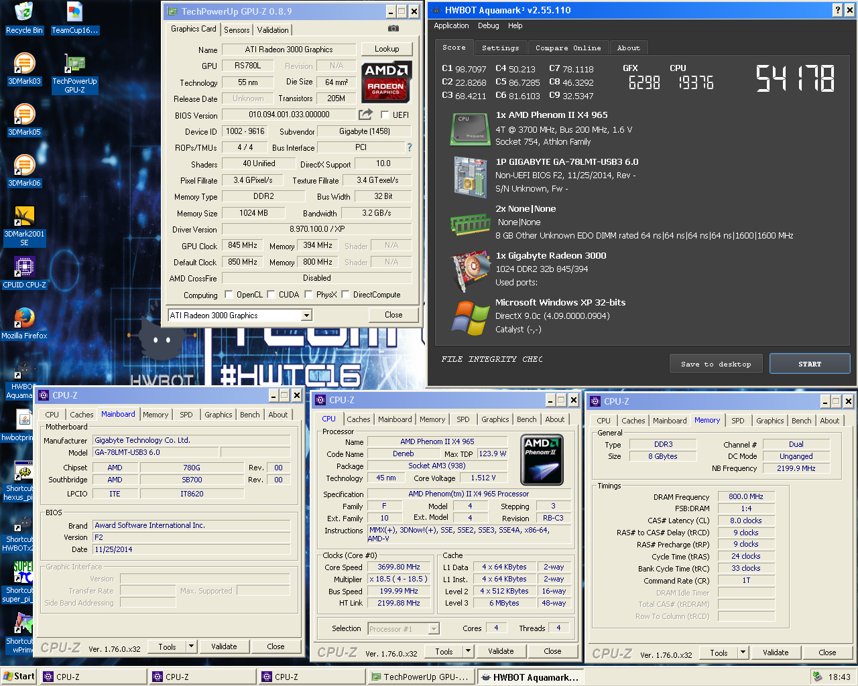Open 3DMark2001 SE desktop icon
Image resolution: width=858 pixels, height=686 pixels.
click(24, 226)
